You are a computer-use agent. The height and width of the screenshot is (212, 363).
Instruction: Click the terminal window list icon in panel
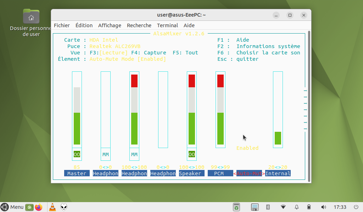pyautogui.click(x=255, y=207)
